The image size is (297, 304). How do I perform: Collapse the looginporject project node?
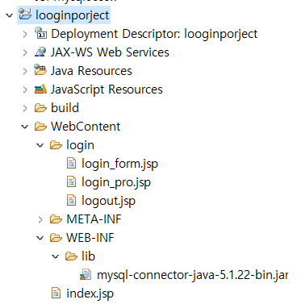pyautogui.click(x=10, y=15)
